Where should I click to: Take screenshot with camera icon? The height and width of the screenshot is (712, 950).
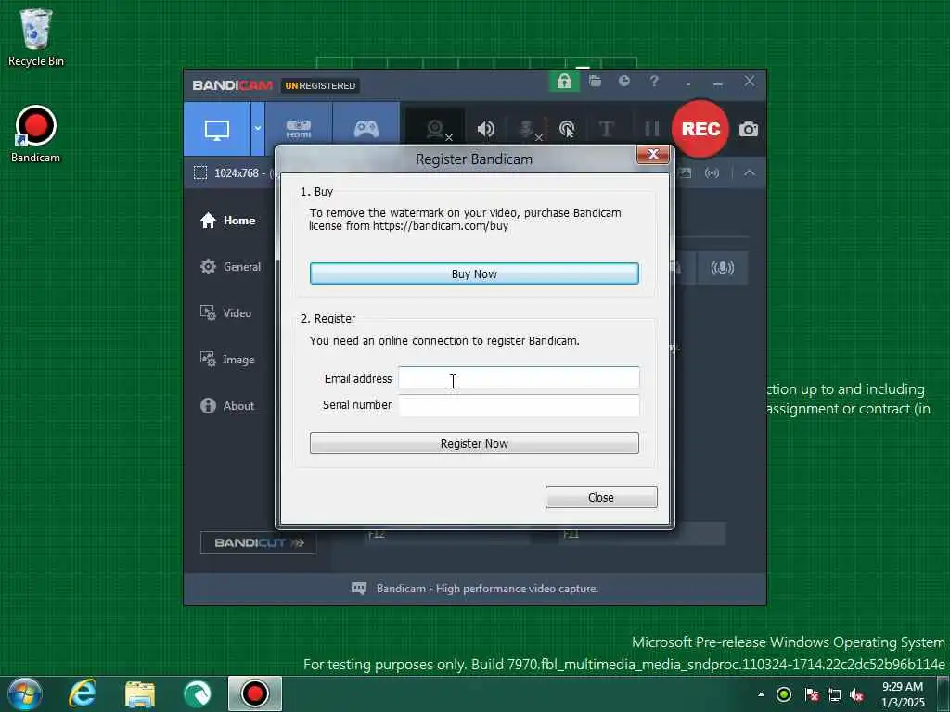point(749,129)
